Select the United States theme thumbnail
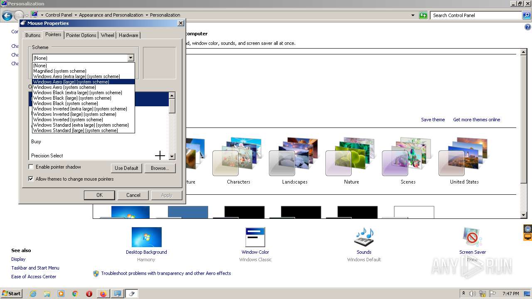The height and width of the screenshot is (299, 532). pyautogui.click(x=464, y=157)
